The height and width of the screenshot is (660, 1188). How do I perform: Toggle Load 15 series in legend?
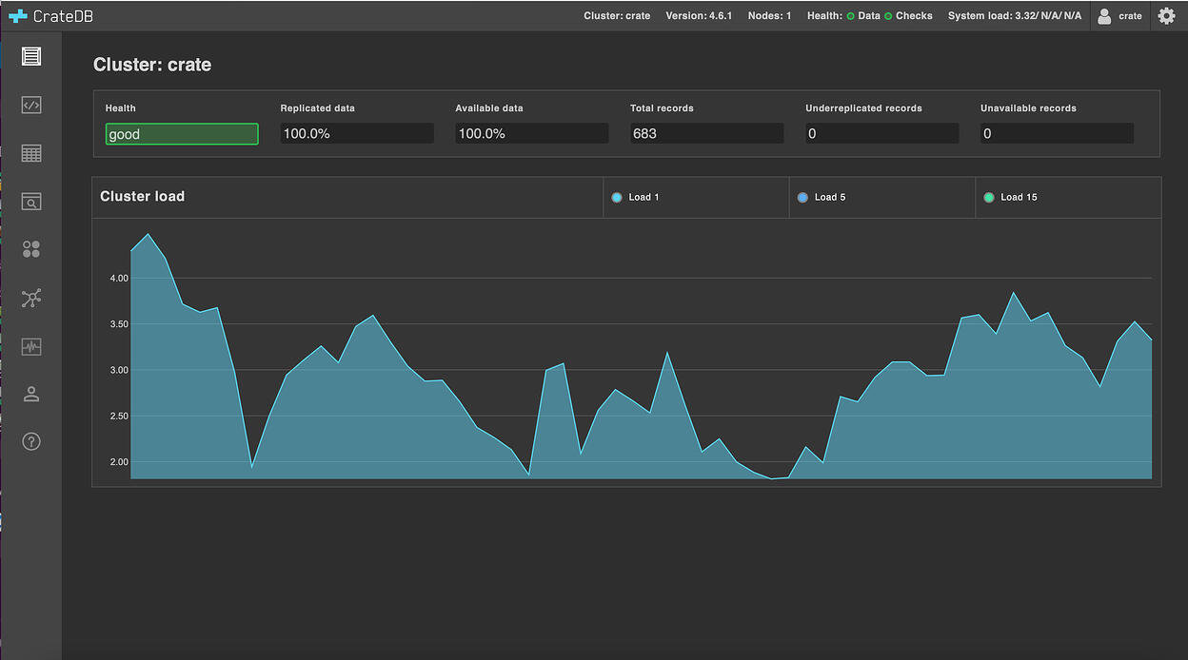(x=1010, y=197)
